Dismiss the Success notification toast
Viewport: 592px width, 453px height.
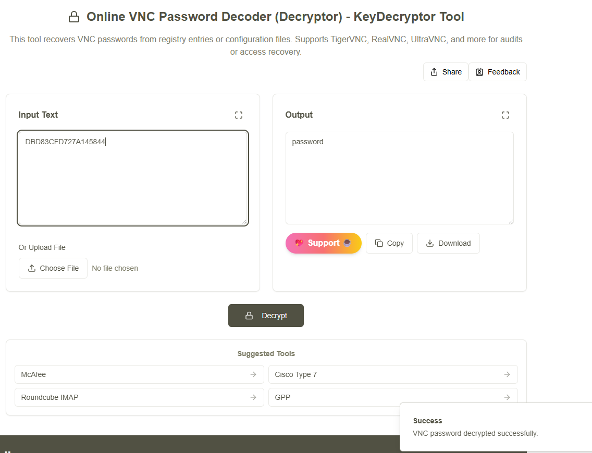point(496,427)
